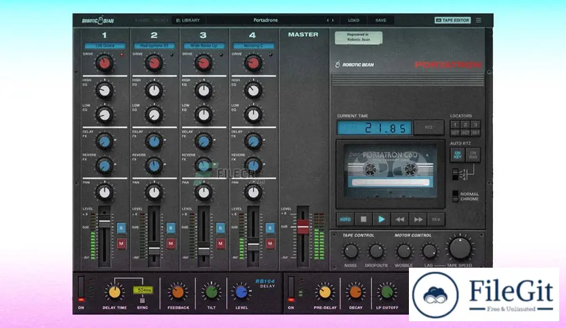566x328 pixels.
Task: Click the tape Noise knob
Action: (351, 251)
